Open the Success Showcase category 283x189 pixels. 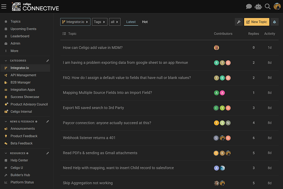[25, 97]
